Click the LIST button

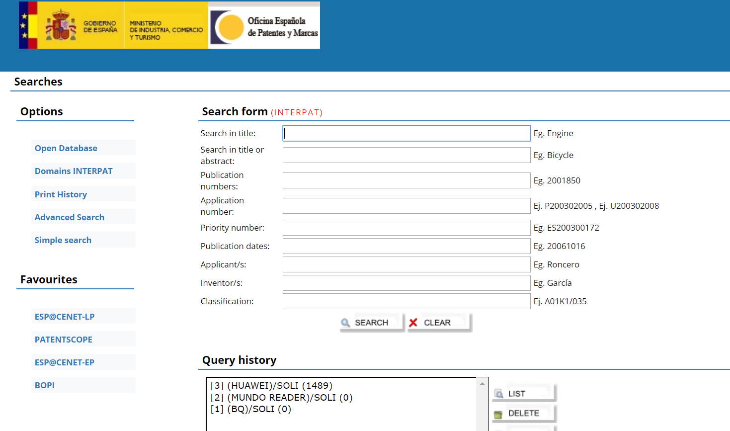[524, 393]
